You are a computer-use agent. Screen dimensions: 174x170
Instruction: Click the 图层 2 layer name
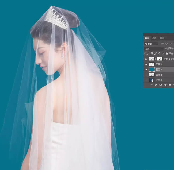point(159,64)
